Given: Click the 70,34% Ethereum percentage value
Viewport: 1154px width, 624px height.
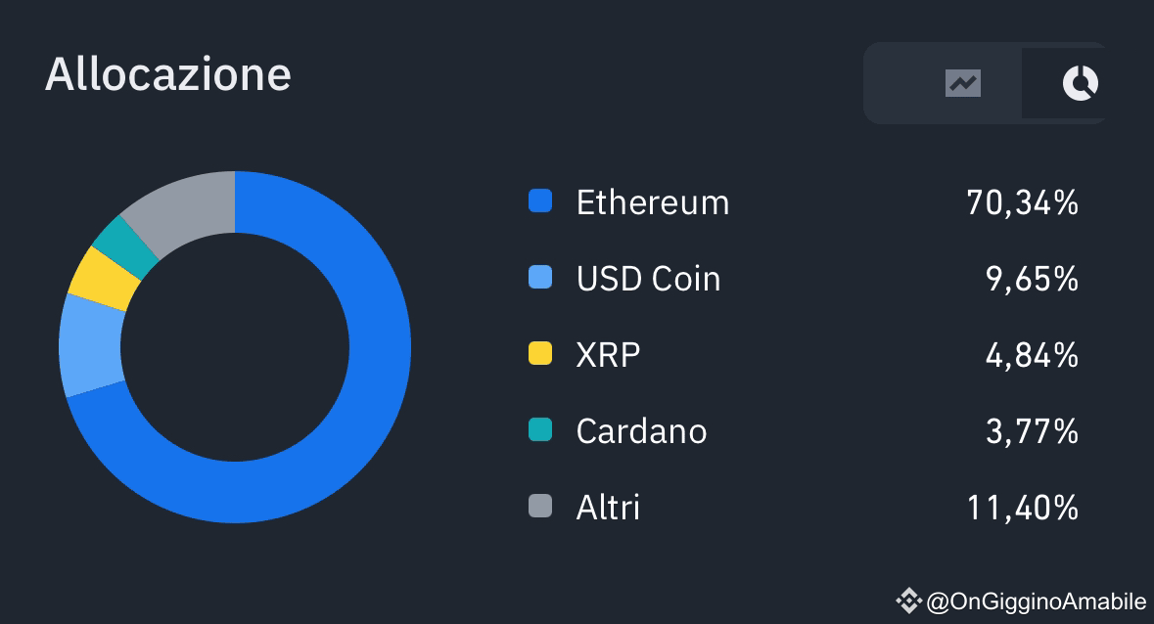Looking at the screenshot, I should 1022,202.
